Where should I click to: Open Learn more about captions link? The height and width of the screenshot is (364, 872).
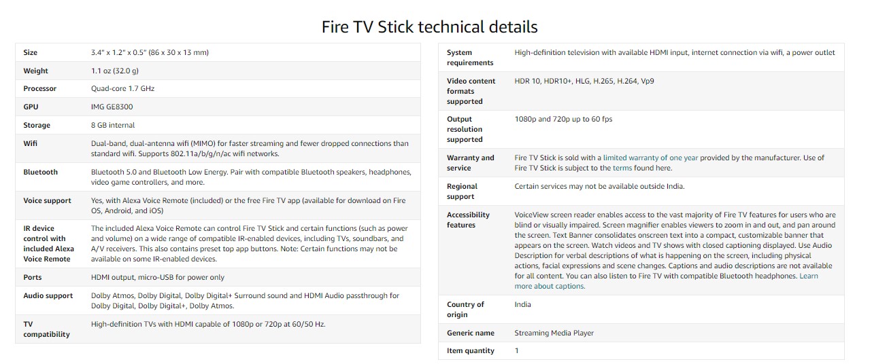667,281
